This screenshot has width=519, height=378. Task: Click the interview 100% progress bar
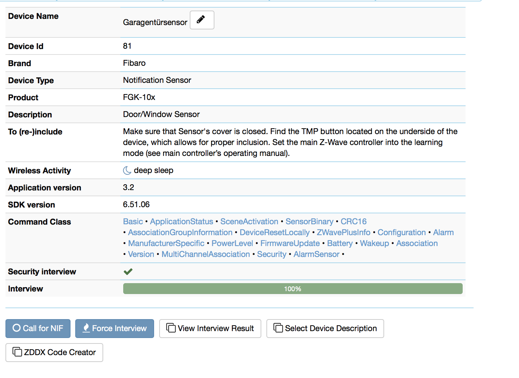coord(293,289)
